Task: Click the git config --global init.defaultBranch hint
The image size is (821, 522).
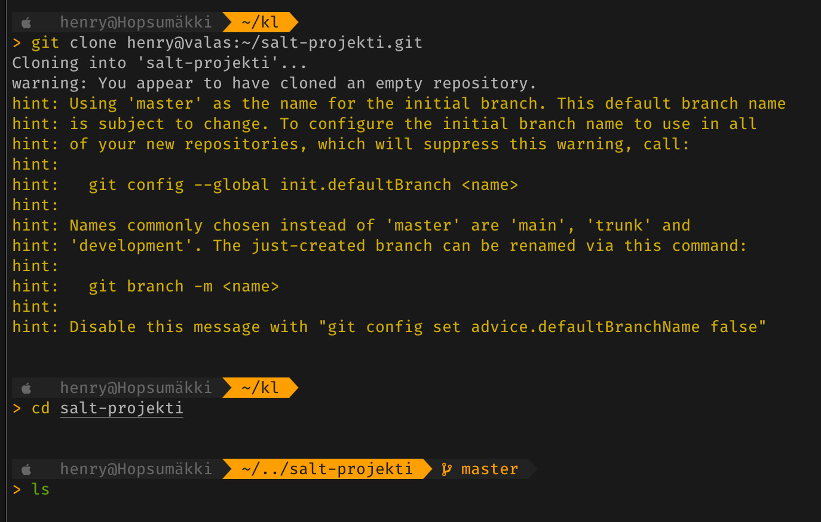Action: click(303, 185)
